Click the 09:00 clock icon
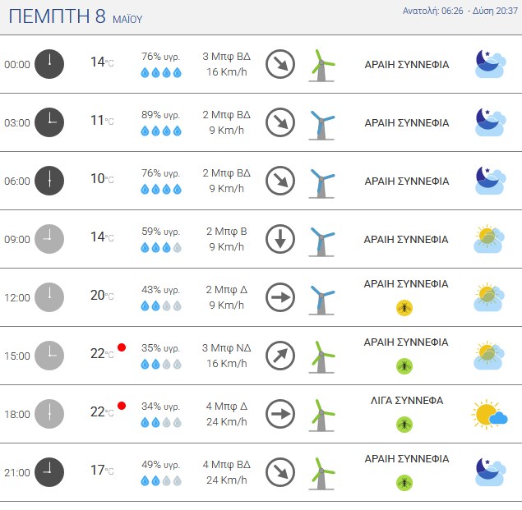Image resolution: width=522 pixels, height=510 pixels. pyautogui.click(x=49, y=239)
